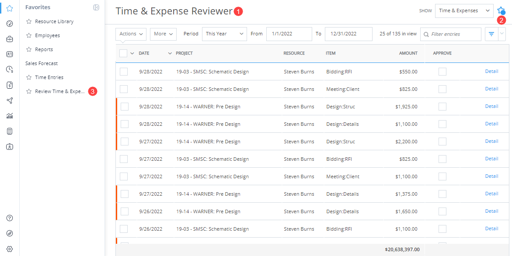Screen dimensions: 512x256
Task: Open Detail for the 9/28 Bidding:RFI entry
Action: pos(492,71)
